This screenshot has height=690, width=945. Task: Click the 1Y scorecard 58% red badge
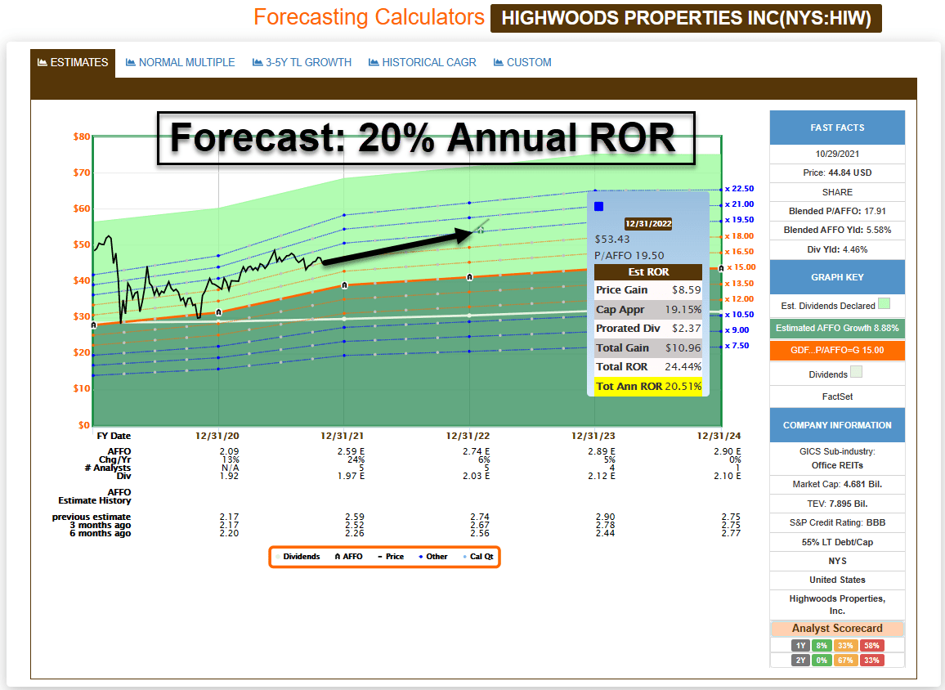[x=871, y=645]
